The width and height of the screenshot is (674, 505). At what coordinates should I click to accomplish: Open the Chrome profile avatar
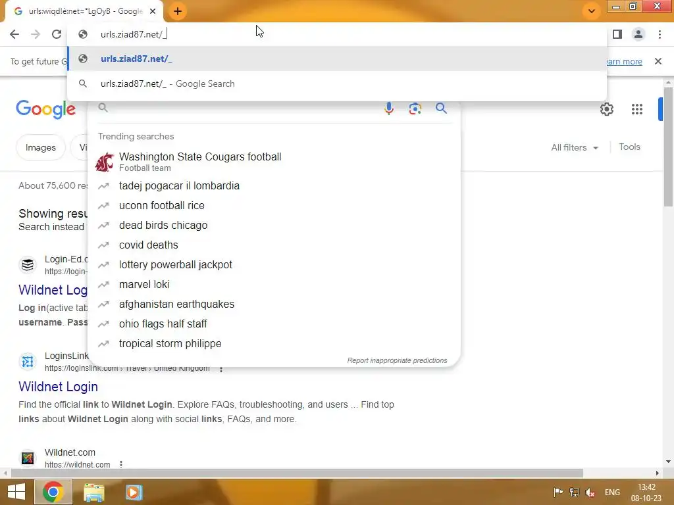point(638,34)
